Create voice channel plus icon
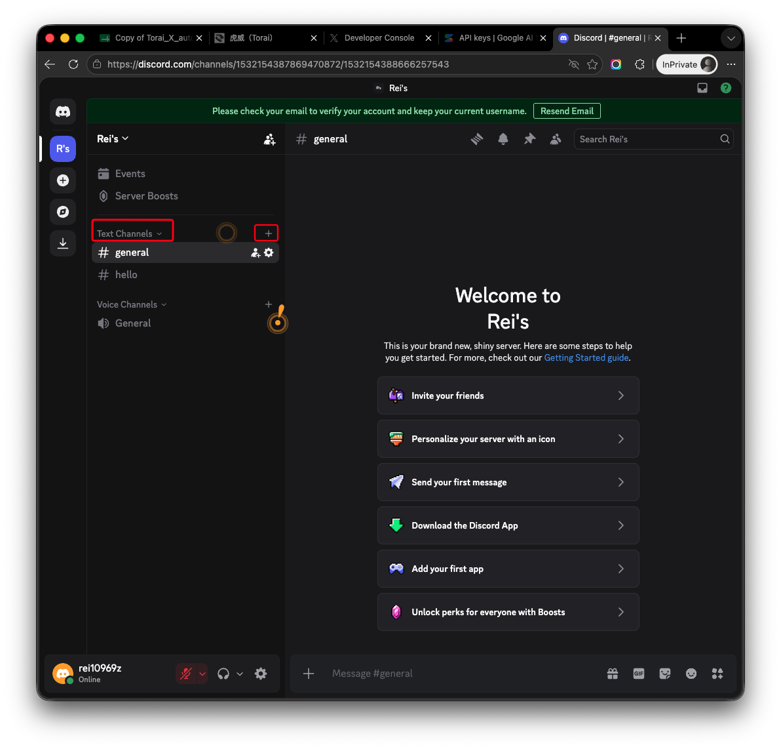 click(x=269, y=304)
